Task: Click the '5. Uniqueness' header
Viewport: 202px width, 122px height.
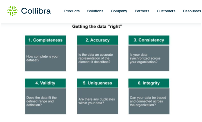Action: coord(97,83)
